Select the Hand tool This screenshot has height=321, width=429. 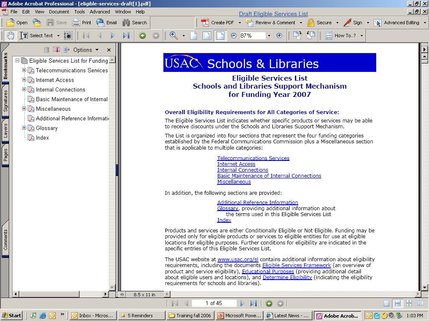click(10, 36)
